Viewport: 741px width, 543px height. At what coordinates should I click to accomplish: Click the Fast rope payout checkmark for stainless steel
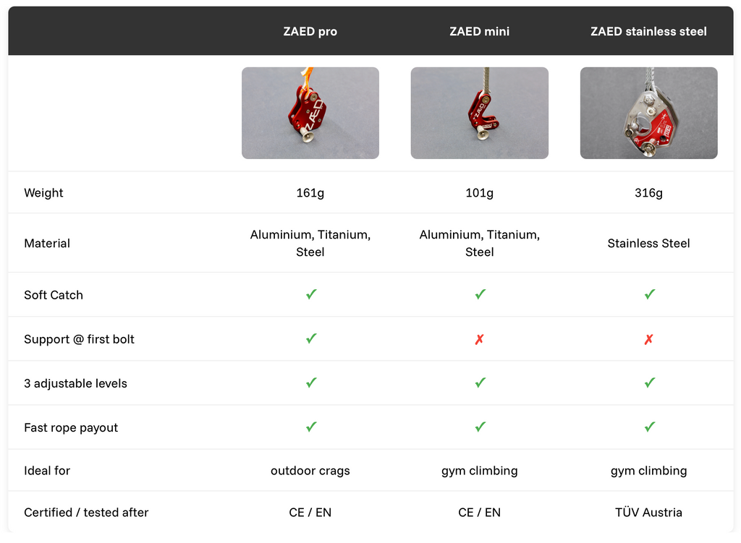click(649, 427)
